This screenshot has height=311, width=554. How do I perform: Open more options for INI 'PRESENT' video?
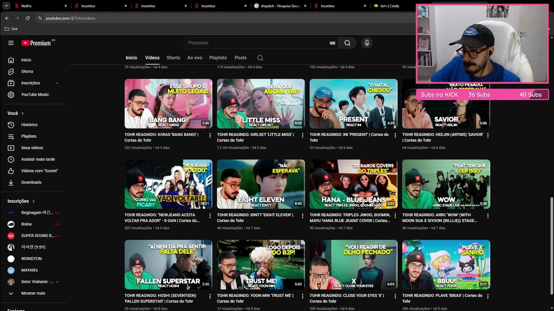point(395,135)
